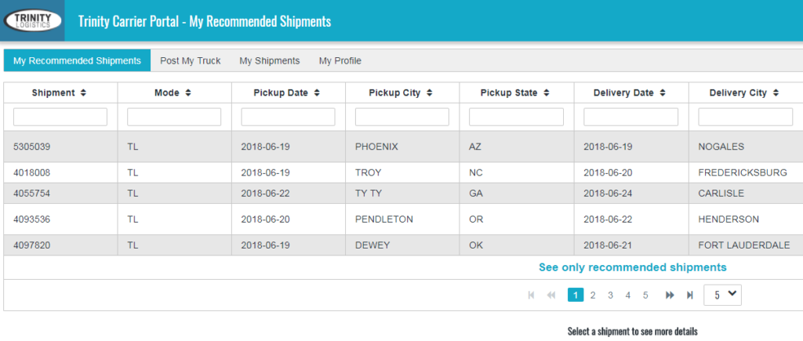Sort by Pickup Date arrows
803x341 pixels.
coord(317,93)
